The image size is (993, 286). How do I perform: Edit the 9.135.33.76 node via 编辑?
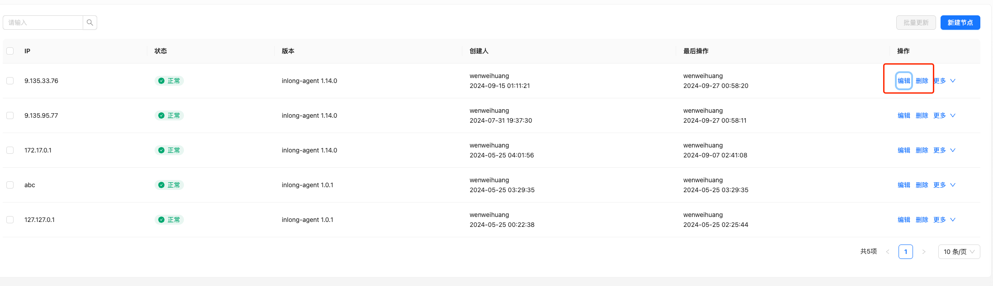click(x=904, y=81)
